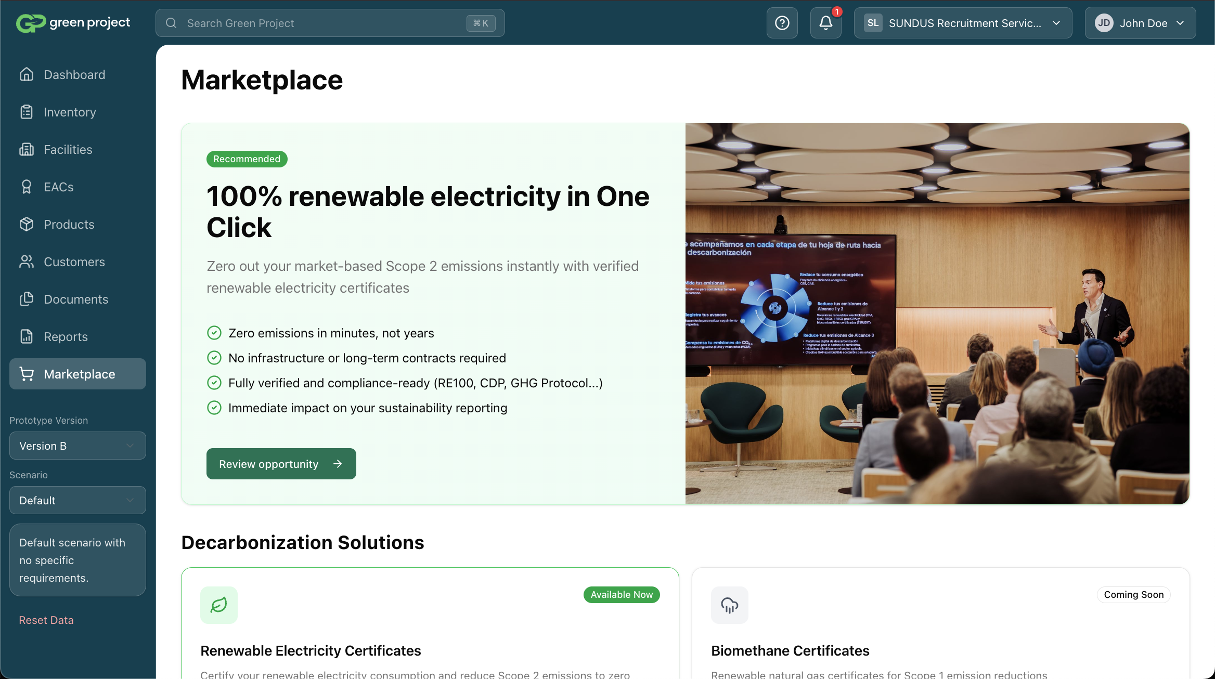This screenshot has width=1215, height=679.
Task: Select Marketplace in sidebar
Action: tap(77, 374)
